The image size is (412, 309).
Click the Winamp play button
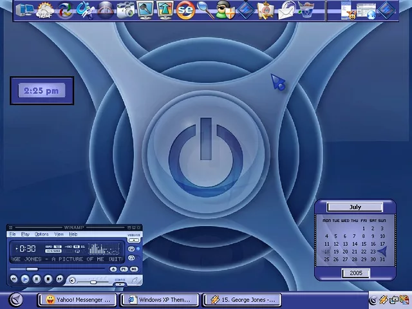click(x=25, y=279)
